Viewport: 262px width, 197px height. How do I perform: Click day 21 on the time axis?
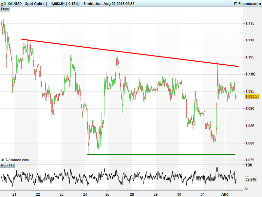click(x=14, y=194)
